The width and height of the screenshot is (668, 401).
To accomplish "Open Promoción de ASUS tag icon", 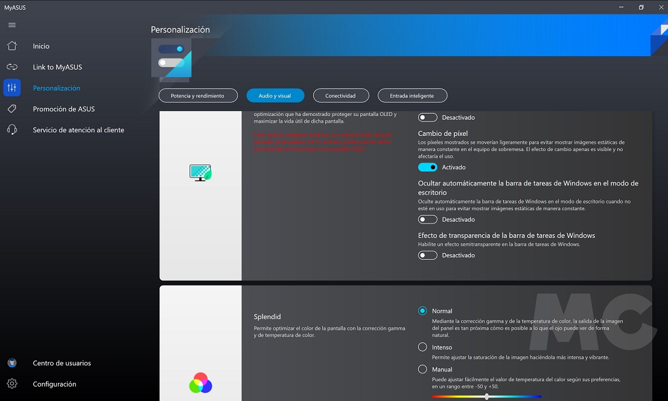I will [x=12, y=109].
